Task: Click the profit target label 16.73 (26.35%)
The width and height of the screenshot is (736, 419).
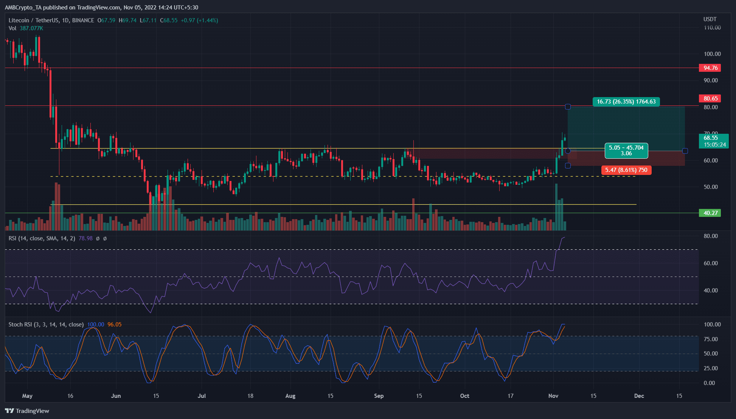Action: (626, 102)
